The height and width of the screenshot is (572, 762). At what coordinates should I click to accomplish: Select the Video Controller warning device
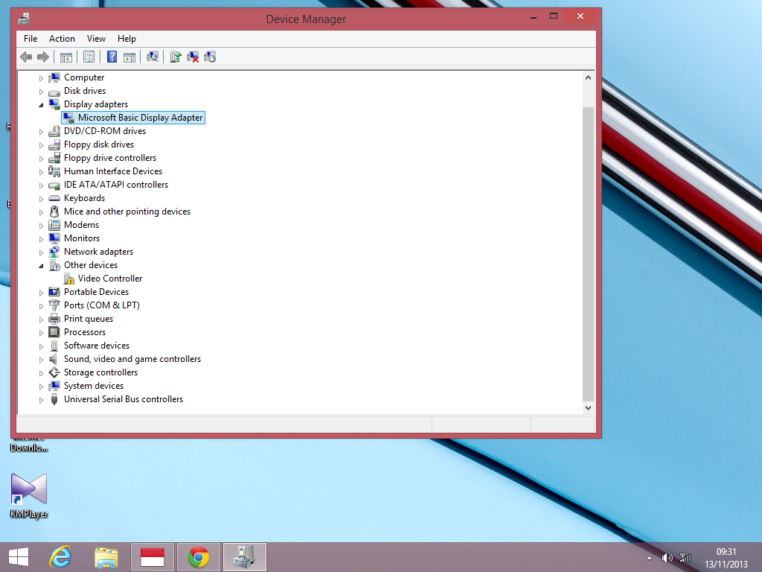click(x=109, y=279)
